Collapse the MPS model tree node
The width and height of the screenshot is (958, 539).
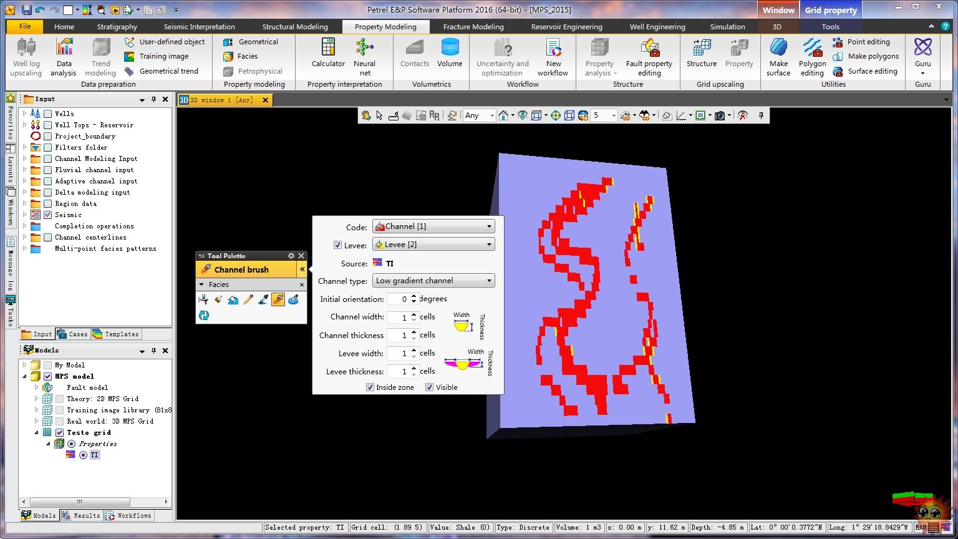tap(25, 376)
